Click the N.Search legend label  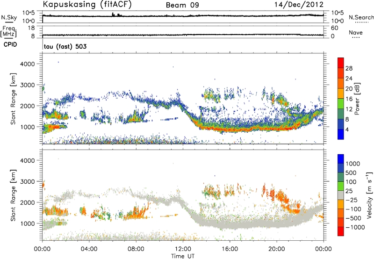(361, 17)
